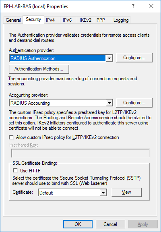Click the help question mark icon
This screenshot has width=161, height=232.
[133, 6]
